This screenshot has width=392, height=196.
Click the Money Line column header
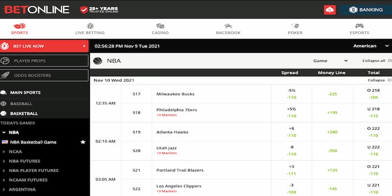[x=332, y=73]
